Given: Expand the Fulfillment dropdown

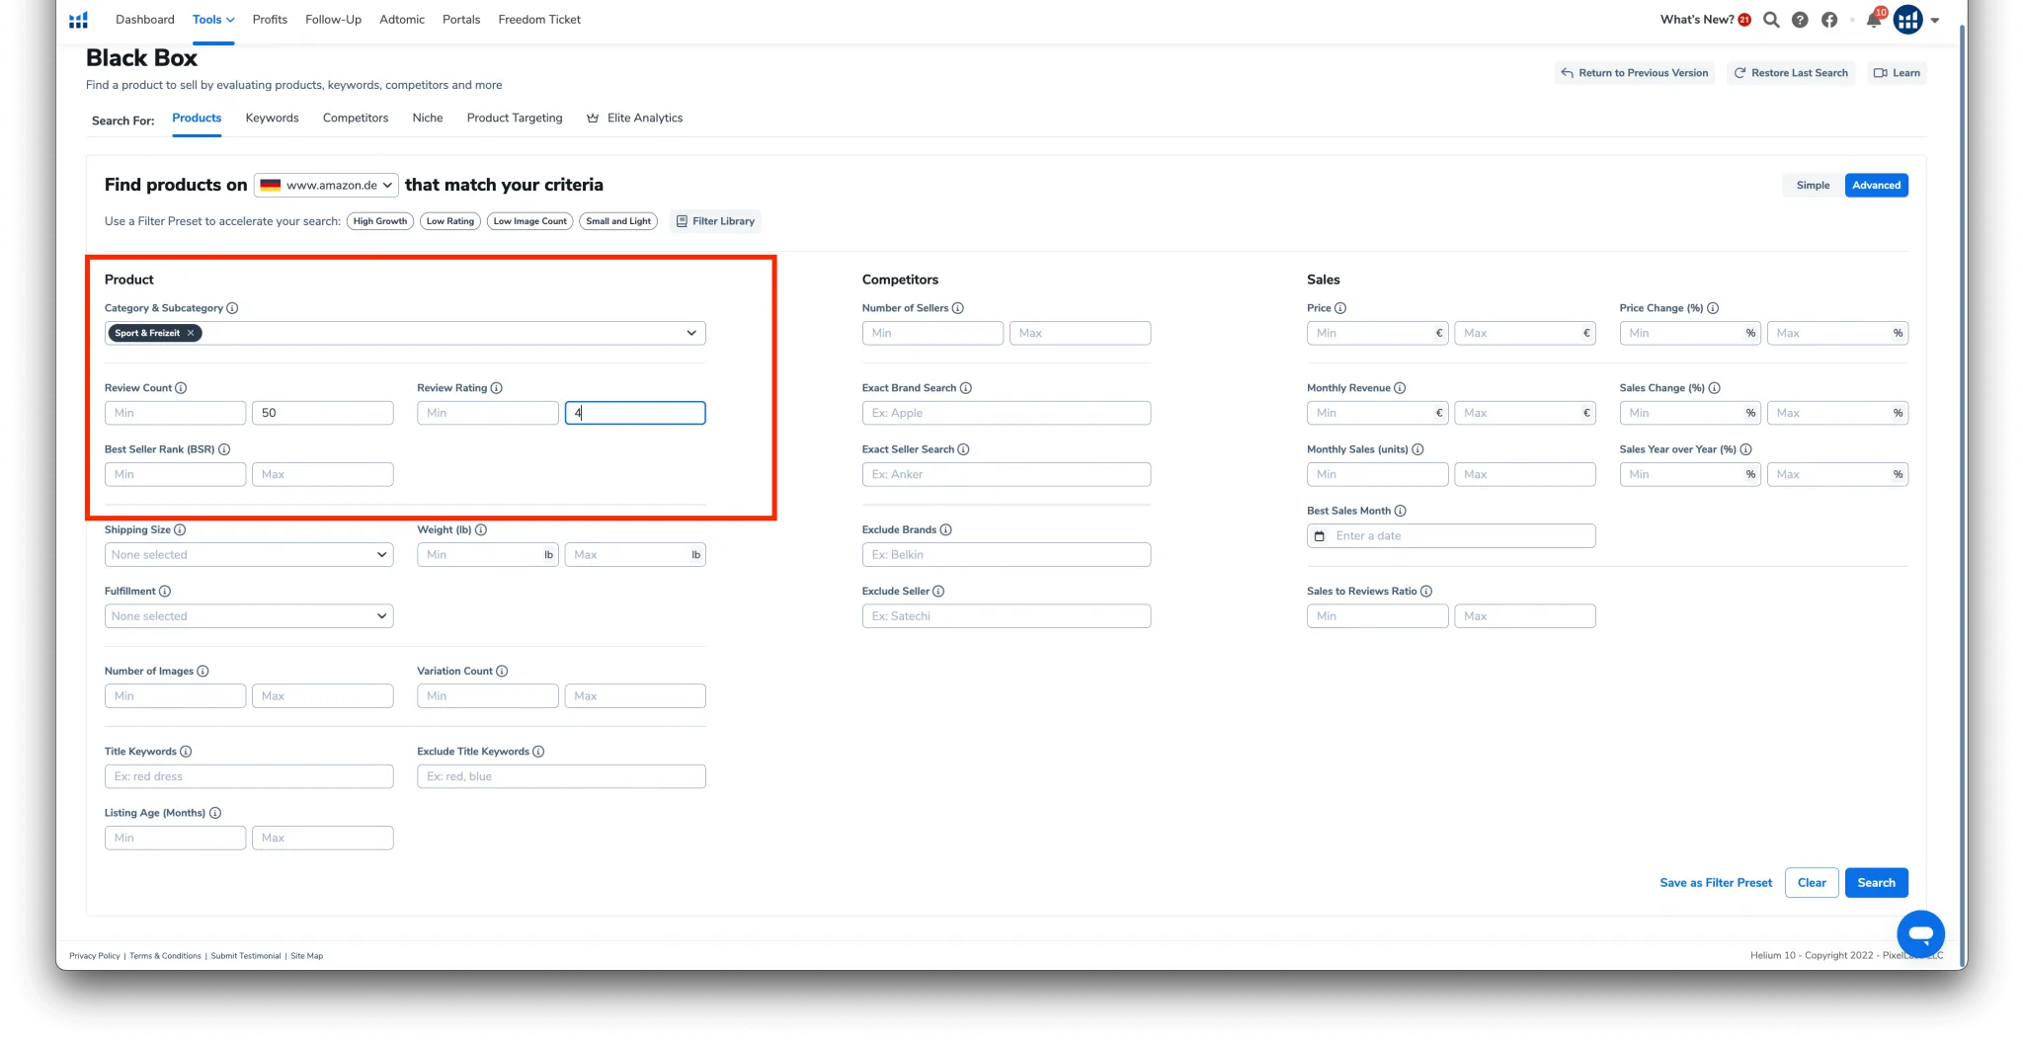Looking at the screenshot, I should tap(249, 616).
